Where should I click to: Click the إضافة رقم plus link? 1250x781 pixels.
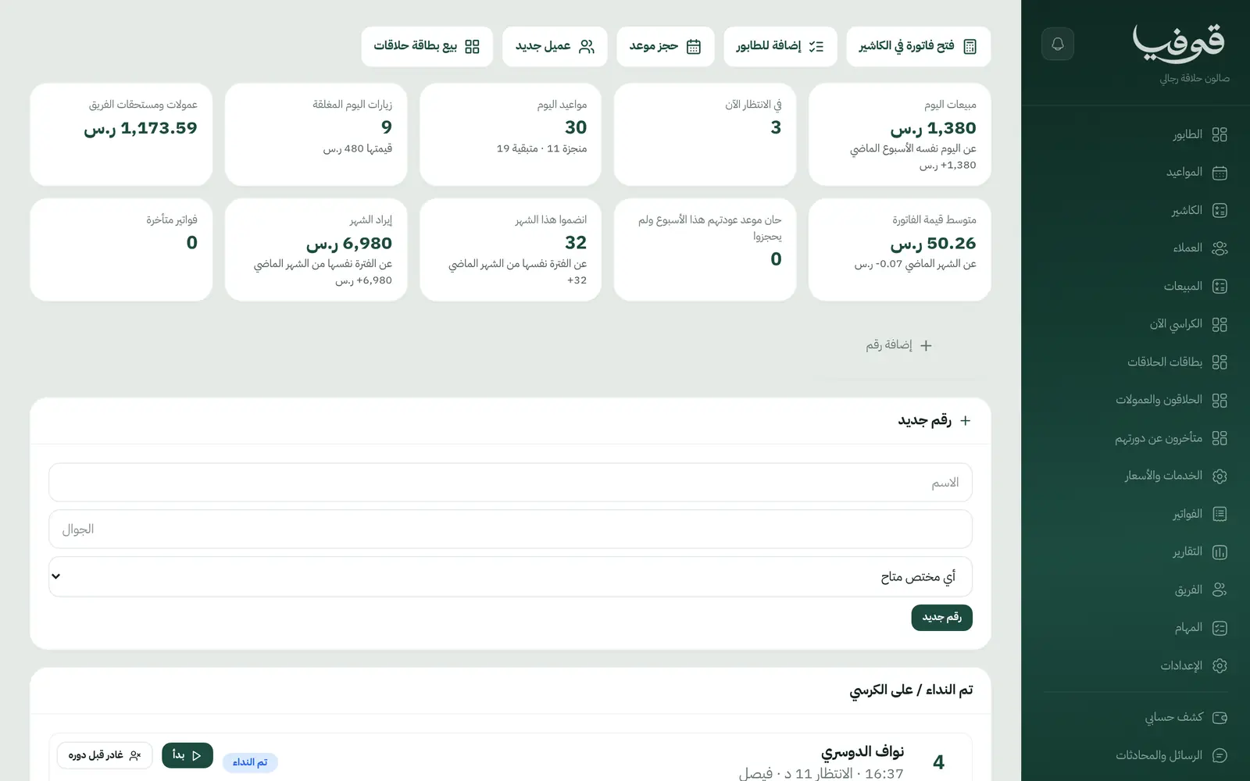pyautogui.click(x=898, y=345)
